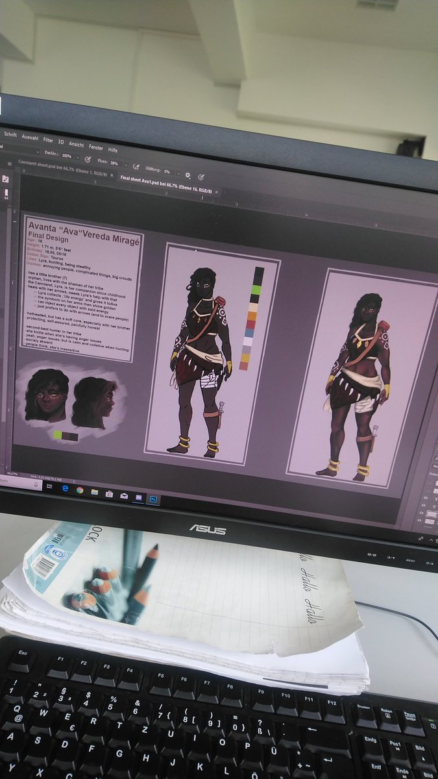This screenshot has width=438, height=779.
Task: Click the front-facing head portrait on canvas
Action: tap(46, 395)
